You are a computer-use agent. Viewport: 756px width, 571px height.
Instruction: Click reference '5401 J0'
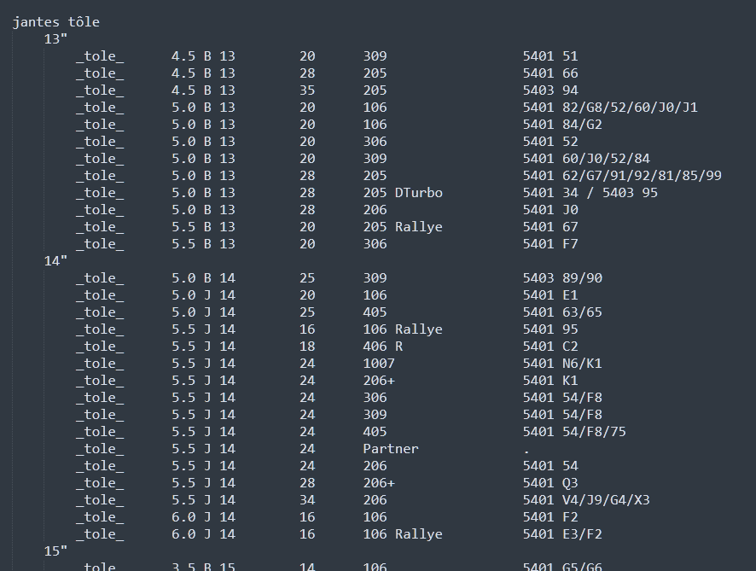pyautogui.click(x=550, y=210)
